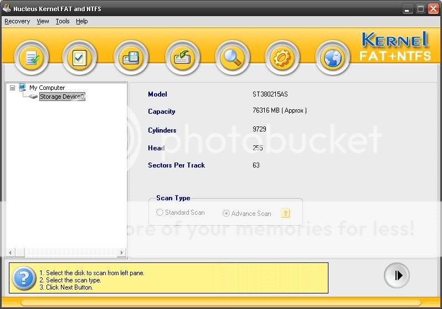Click the checkbox selection toolbar icon
Viewport: 442px width, 309px height.
80,58
